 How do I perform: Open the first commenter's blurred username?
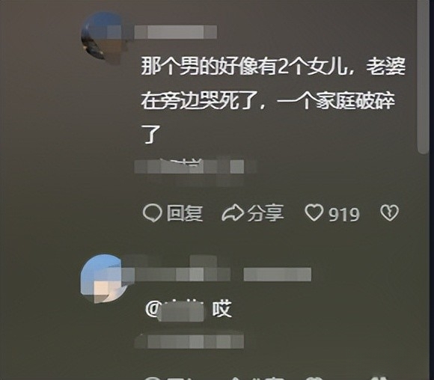pyautogui.click(x=176, y=32)
